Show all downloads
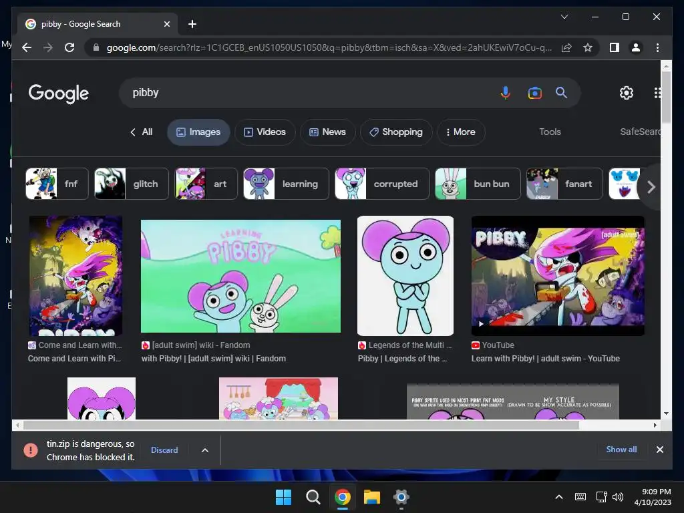Image resolution: width=684 pixels, height=513 pixels. 621,450
